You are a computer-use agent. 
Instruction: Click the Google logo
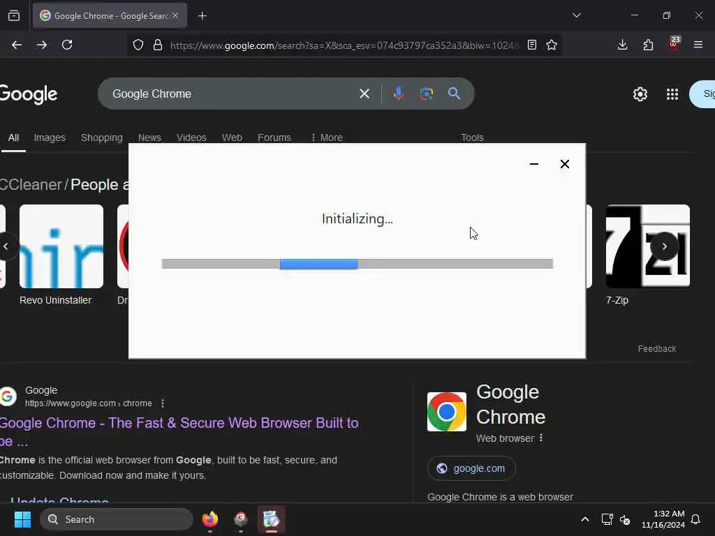29,94
